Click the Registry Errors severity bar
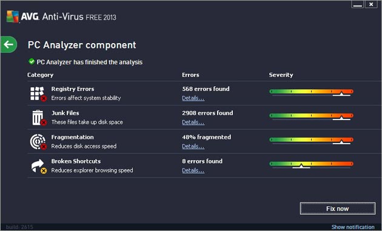Image resolution: width=382 pixels, height=231 pixels. (x=311, y=92)
